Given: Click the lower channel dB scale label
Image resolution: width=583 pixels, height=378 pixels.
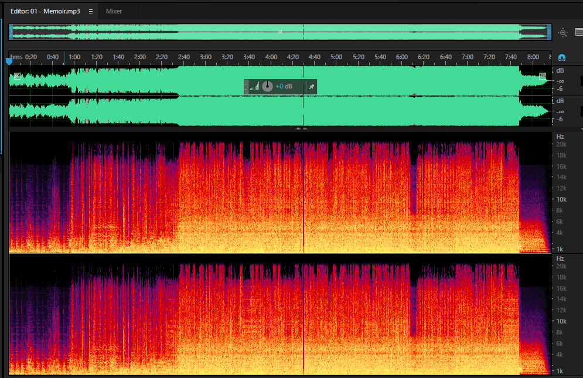Looking at the screenshot, I should (560, 101).
